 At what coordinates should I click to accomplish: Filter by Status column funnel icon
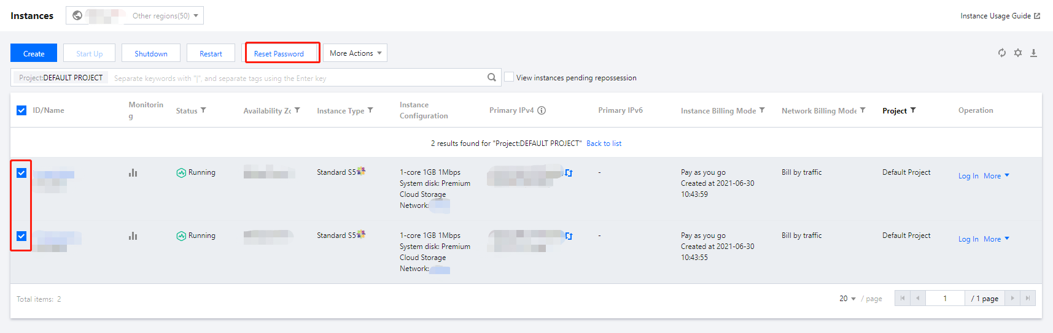pyautogui.click(x=203, y=110)
